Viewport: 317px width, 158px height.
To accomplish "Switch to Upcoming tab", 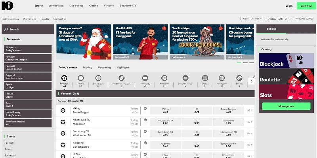I will [x=104, y=68].
